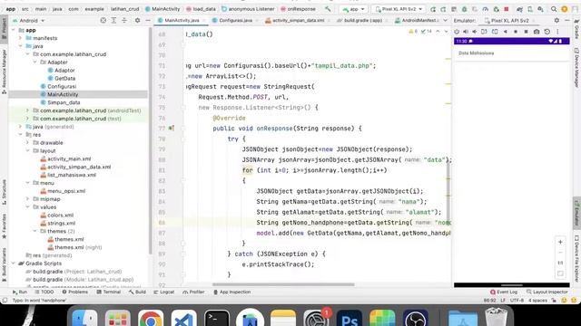This screenshot has width=581, height=326.
Task: Click the Make Project hammer icon
Action: 328,9
